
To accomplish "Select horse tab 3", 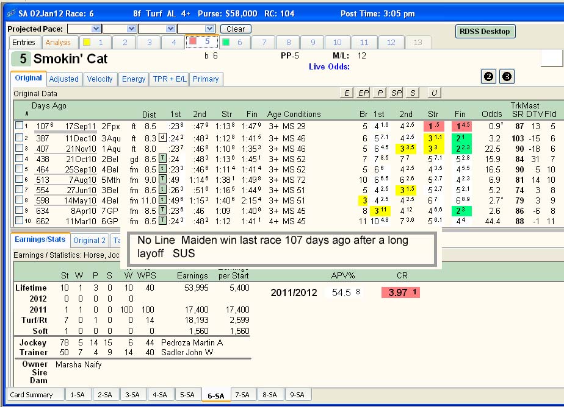I will [149, 43].
